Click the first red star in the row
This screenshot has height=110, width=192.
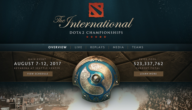(87, 37)
